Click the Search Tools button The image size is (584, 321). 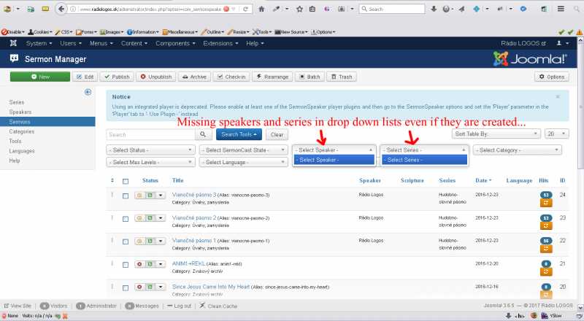pyautogui.click(x=239, y=134)
